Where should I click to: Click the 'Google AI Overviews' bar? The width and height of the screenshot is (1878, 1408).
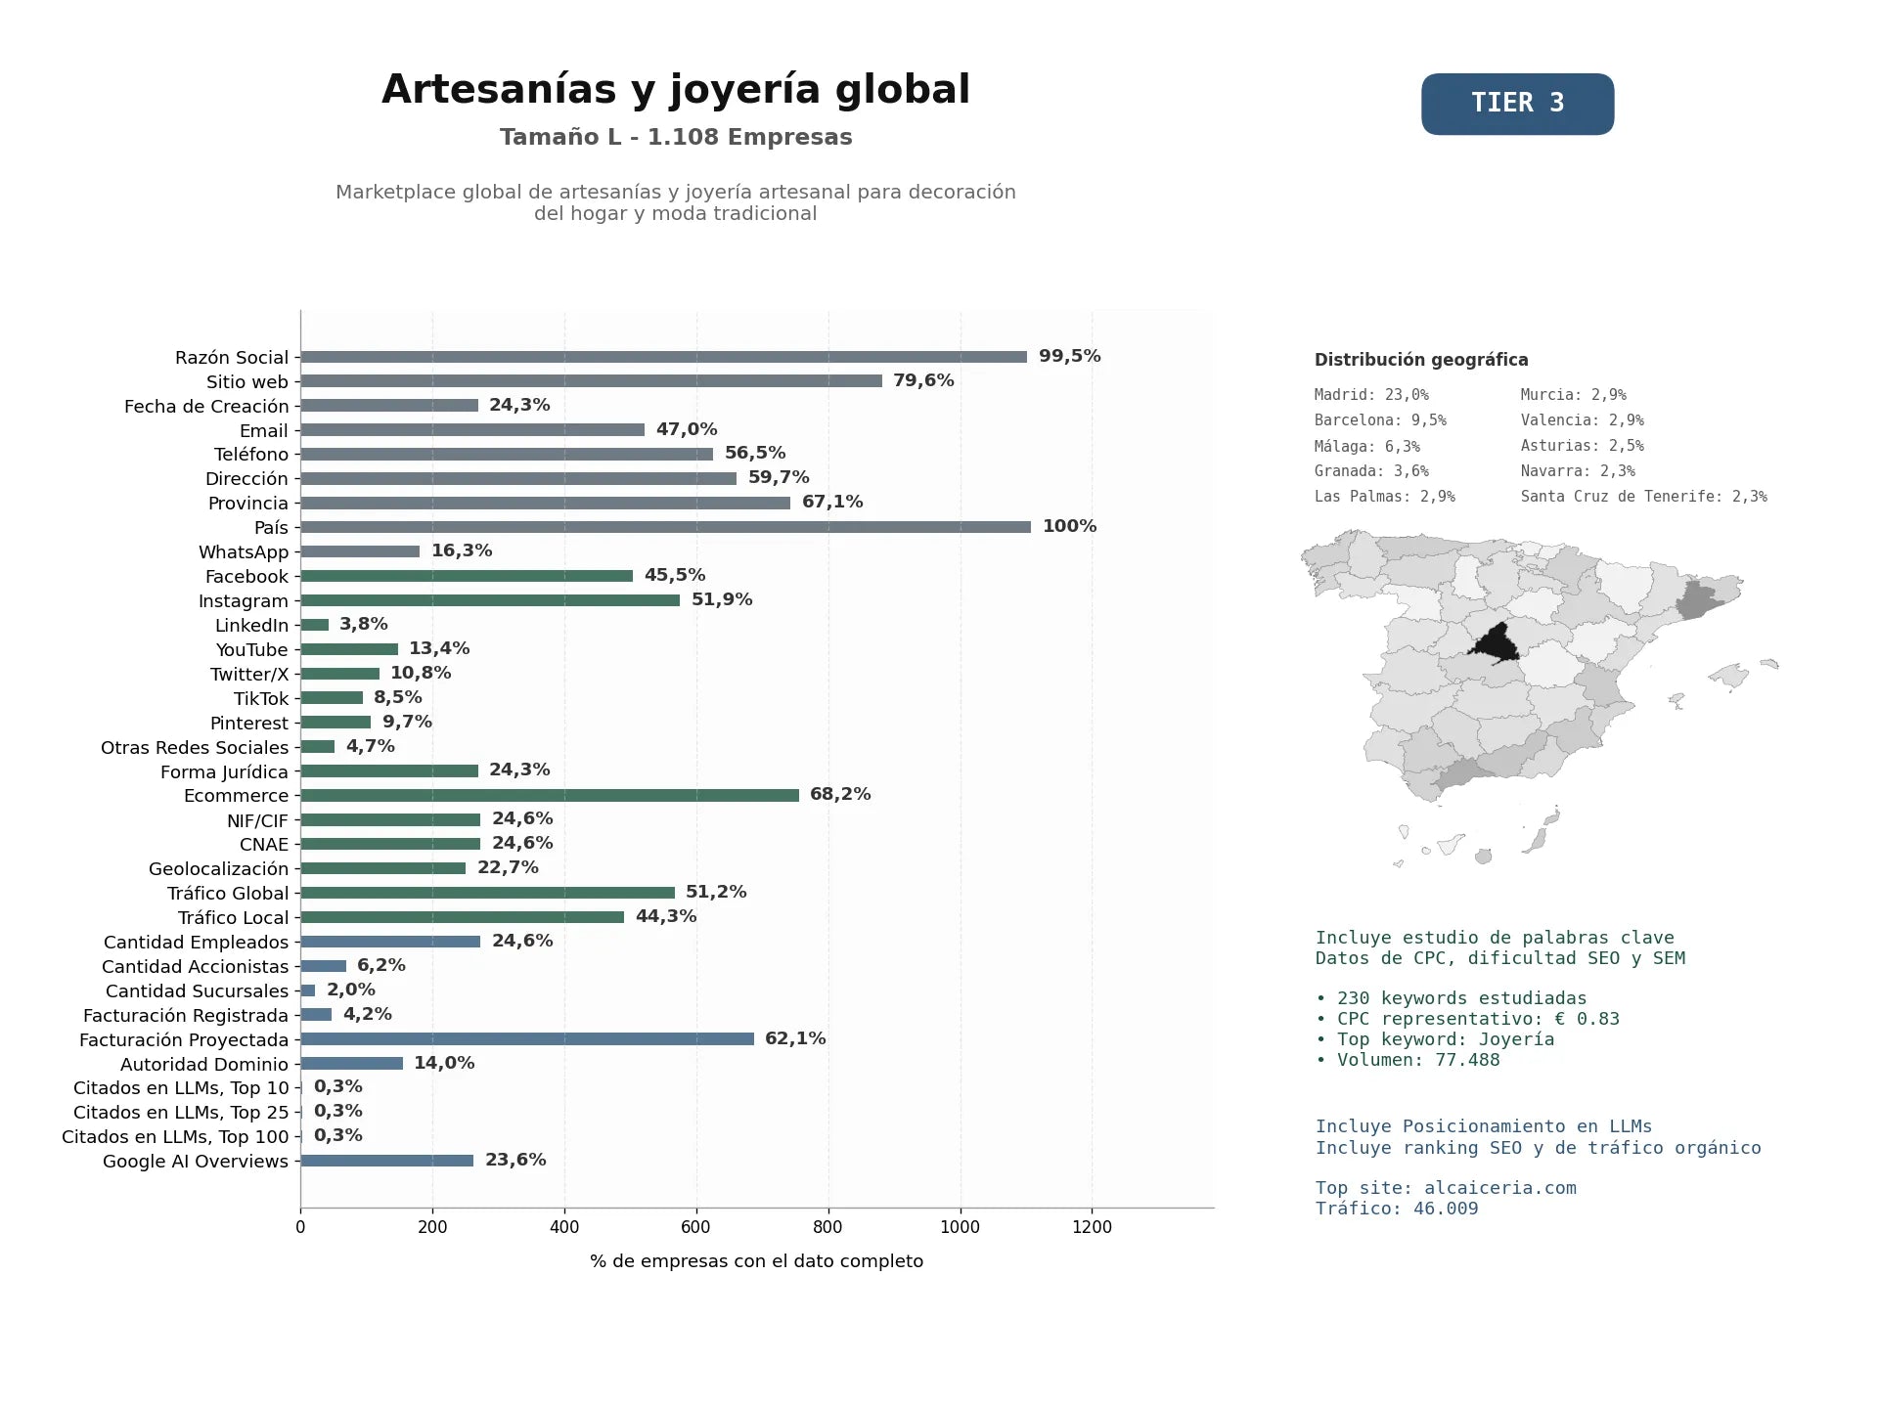387,1161
